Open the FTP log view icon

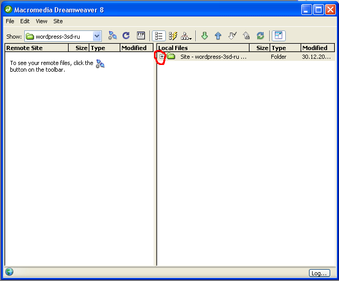point(141,36)
